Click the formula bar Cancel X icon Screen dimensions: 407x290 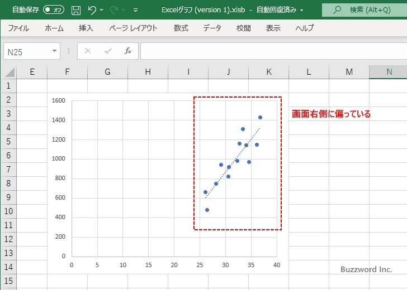pos(88,51)
